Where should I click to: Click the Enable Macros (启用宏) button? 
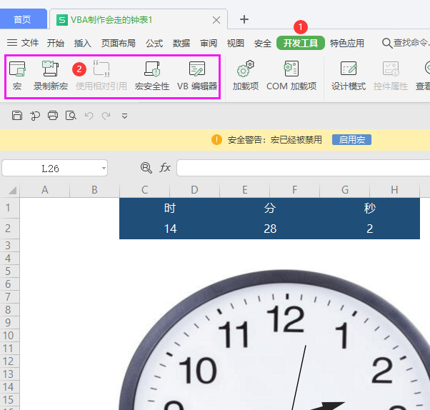pos(351,139)
